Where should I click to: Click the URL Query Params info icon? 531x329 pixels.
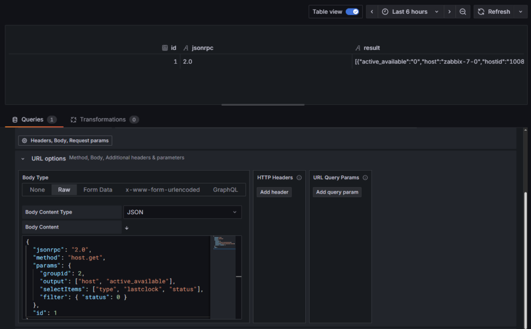(x=365, y=178)
